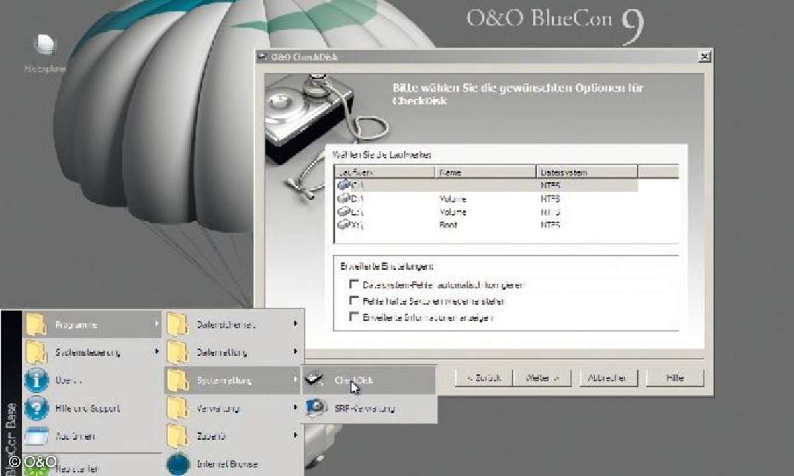Choose Ausführen in the start menu

coord(91,436)
